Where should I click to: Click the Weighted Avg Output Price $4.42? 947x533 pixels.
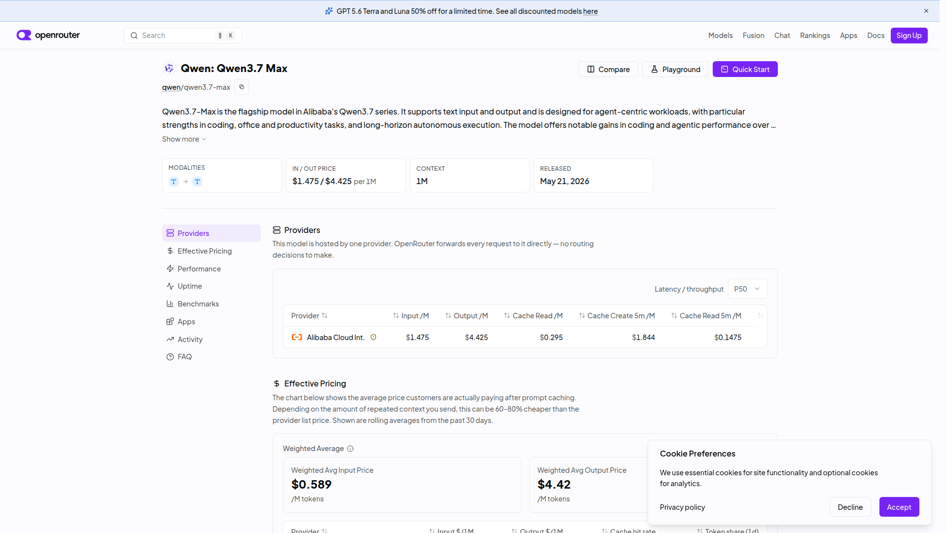(554, 485)
